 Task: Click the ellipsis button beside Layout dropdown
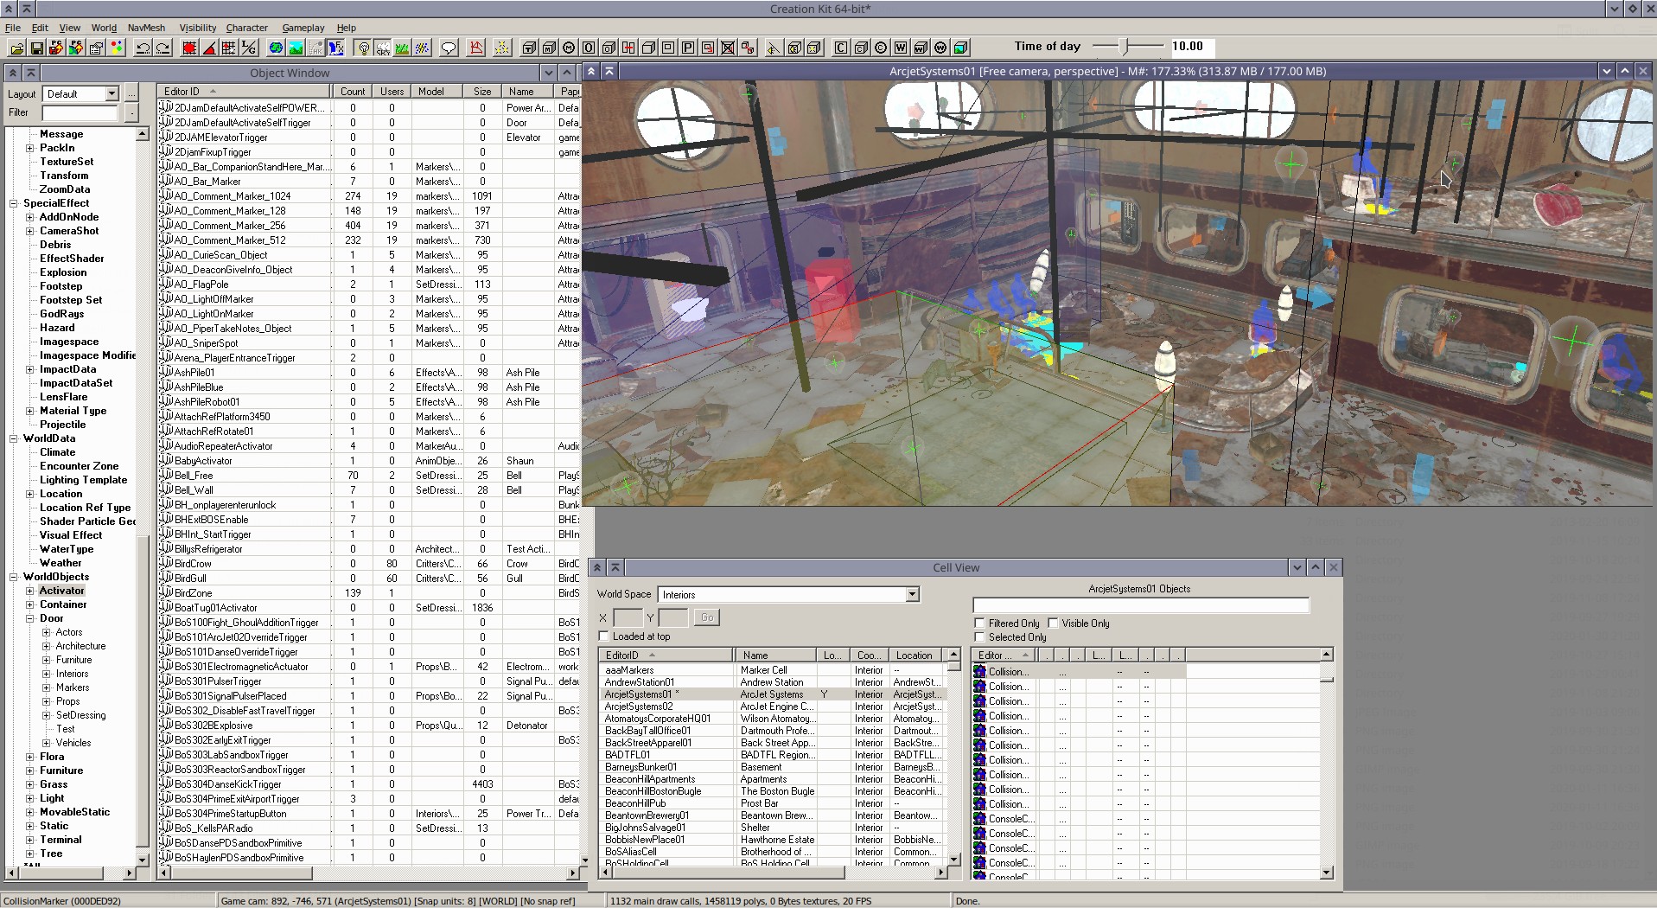tap(131, 93)
